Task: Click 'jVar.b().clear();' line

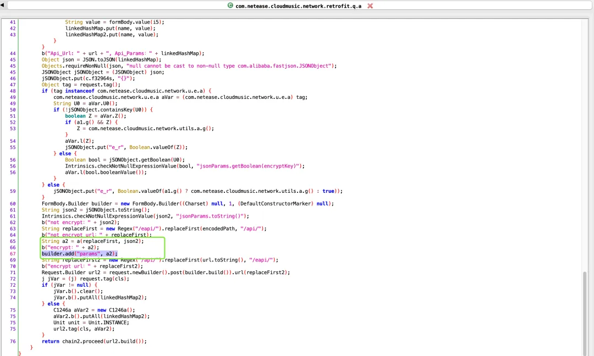Action: coord(78,291)
